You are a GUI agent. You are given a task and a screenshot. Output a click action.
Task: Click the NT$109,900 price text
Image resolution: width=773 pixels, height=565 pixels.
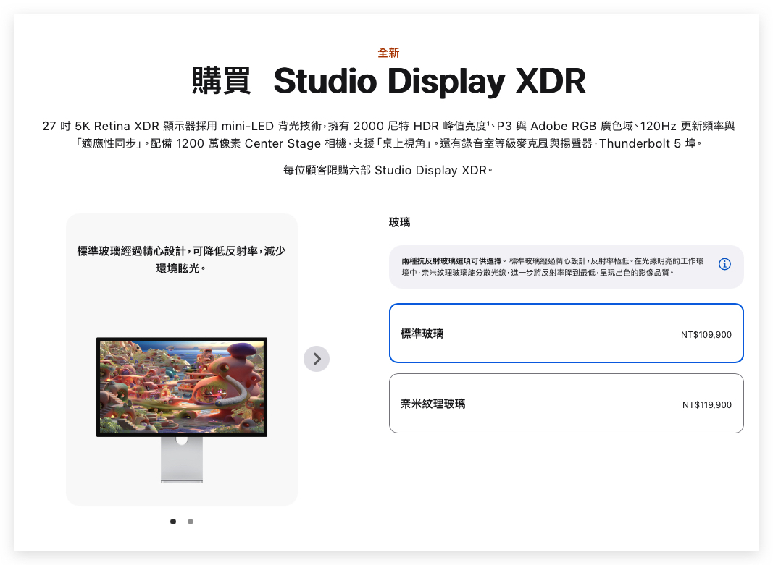pos(706,335)
